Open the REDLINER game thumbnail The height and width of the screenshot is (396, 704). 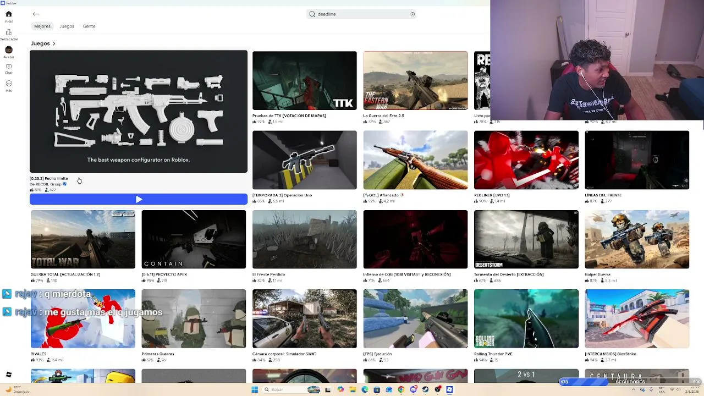pyautogui.click(x=526, y=160)
